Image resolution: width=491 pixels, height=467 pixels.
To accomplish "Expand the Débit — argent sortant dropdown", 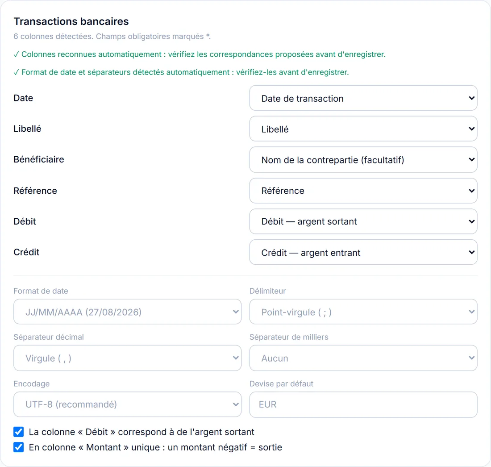I will click(363, 221).
